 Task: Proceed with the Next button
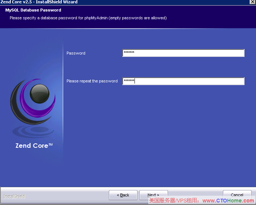tap(153, 195)
